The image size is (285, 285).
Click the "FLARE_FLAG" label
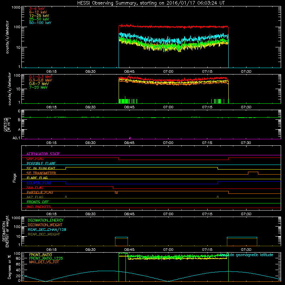(x=37, y=178)
